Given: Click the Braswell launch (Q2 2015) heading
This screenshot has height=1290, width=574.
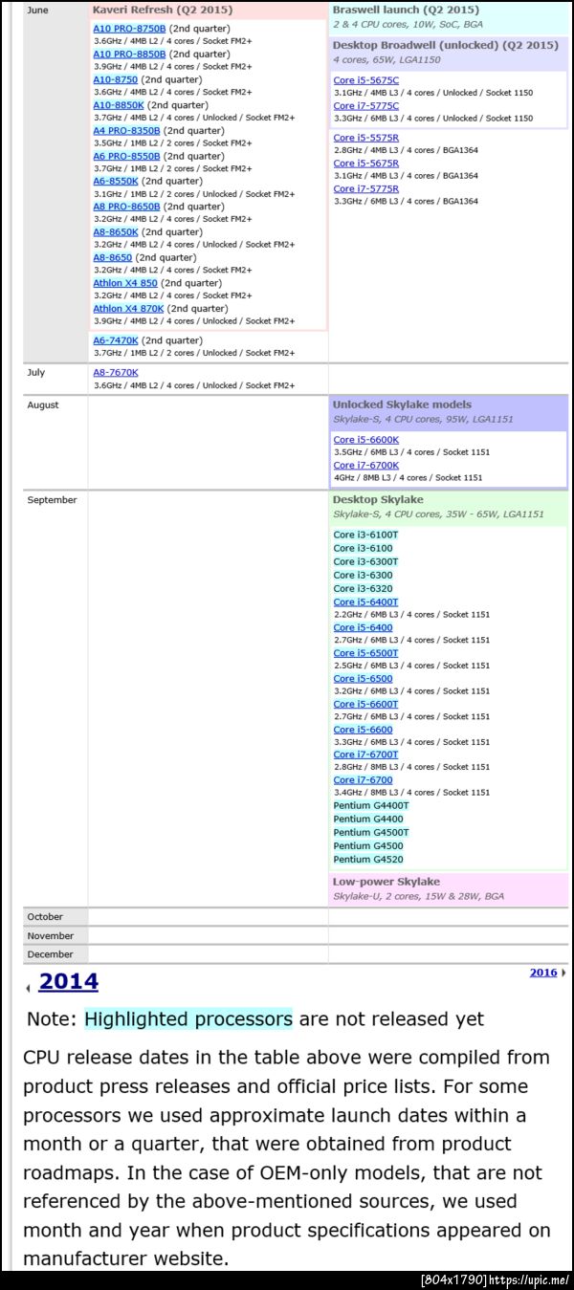Looking at the screenshot, I should click(x=406, y=10).
